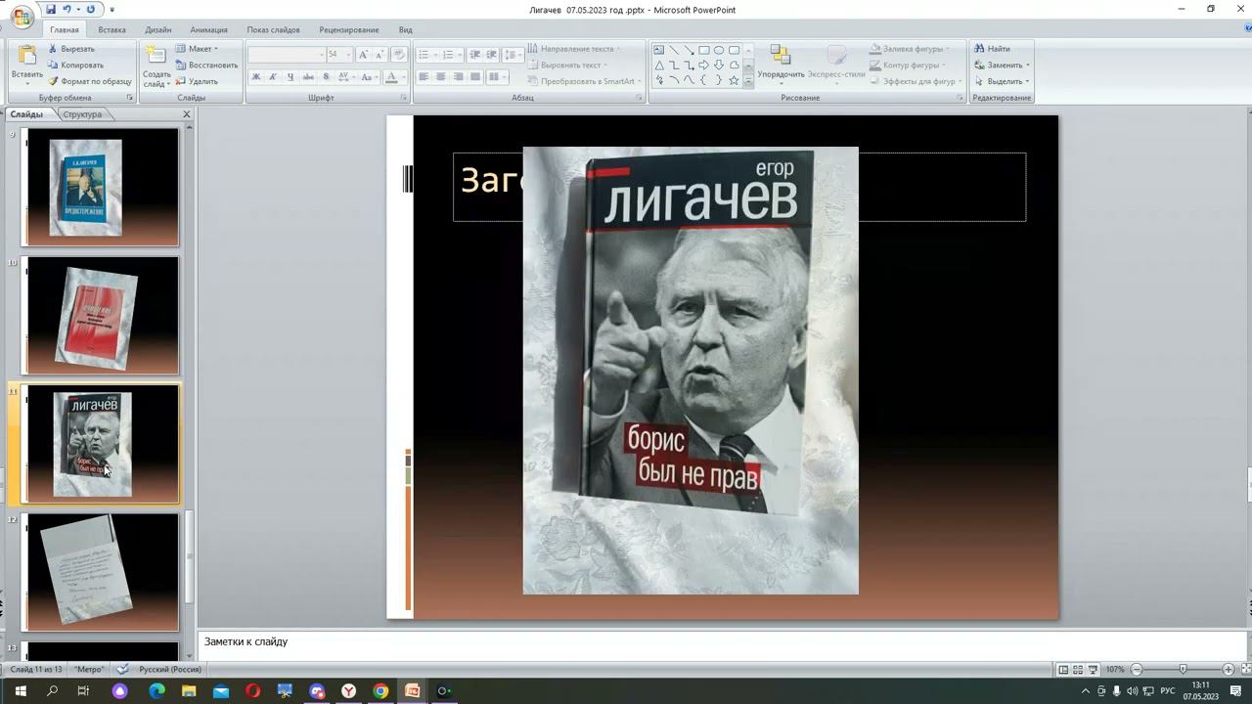
Task: Increase list indent level
Action: 491,55
